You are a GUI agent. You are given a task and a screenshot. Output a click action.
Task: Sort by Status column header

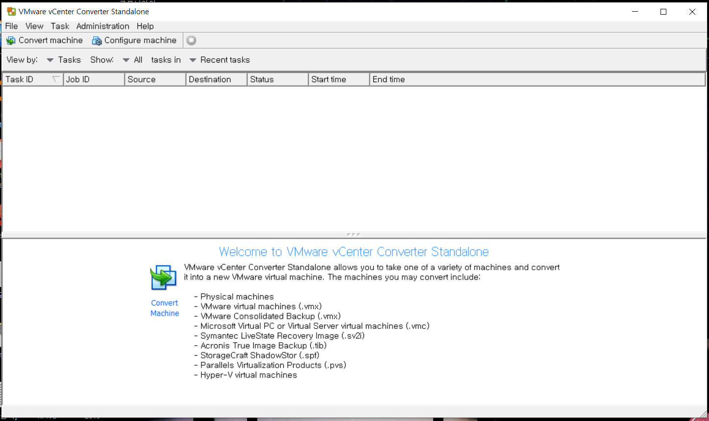tap(278, 79)
